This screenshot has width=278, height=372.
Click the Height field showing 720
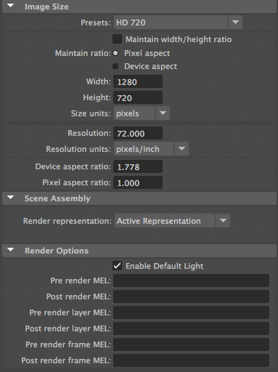click(138, 97)
